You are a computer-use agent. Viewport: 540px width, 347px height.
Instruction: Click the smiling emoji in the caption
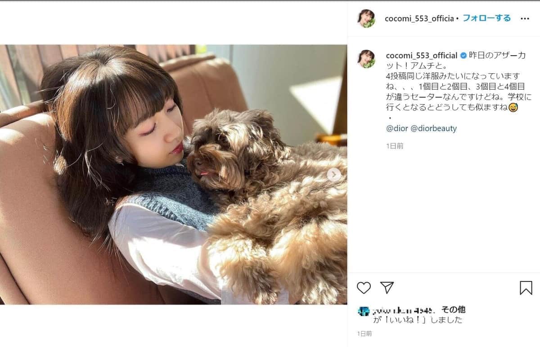[513, 108]
